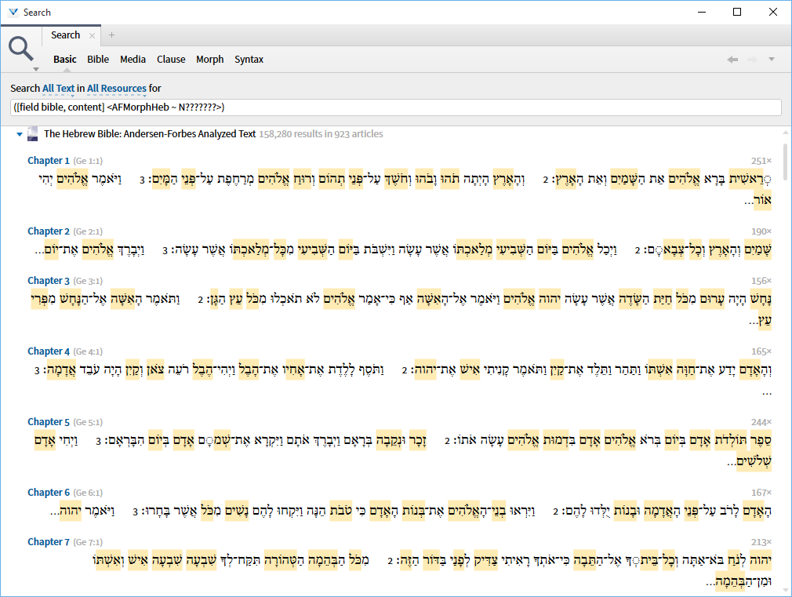Open the All Text field selector
Image resolution: width=792 pixels, height=597 pixels.
point(59,89)
